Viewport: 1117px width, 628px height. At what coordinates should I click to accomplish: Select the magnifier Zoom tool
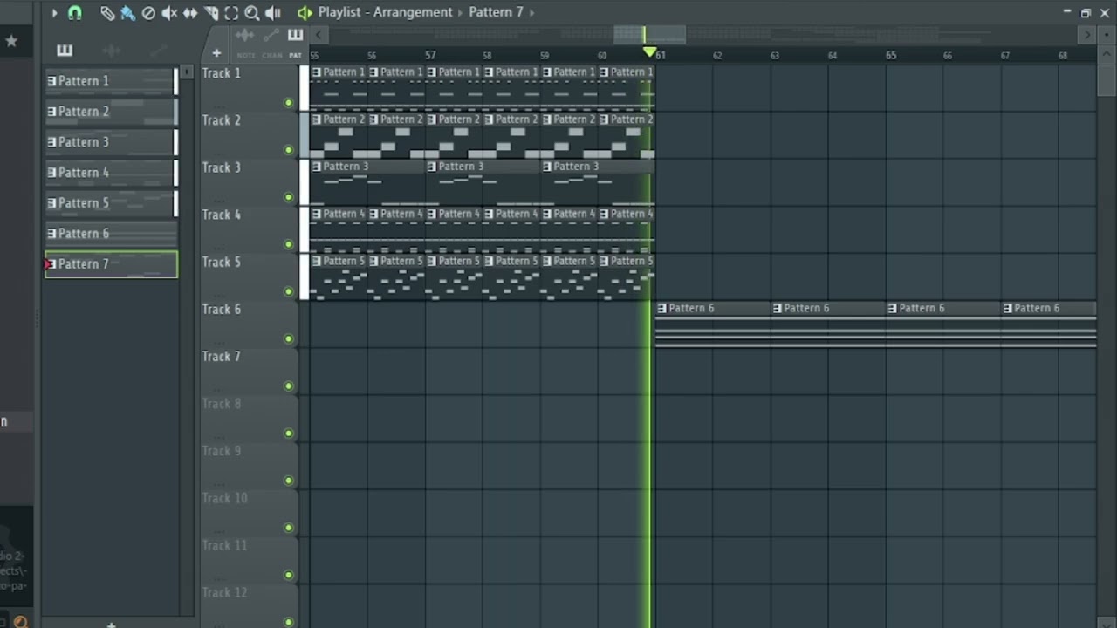[x=252, y=13]
